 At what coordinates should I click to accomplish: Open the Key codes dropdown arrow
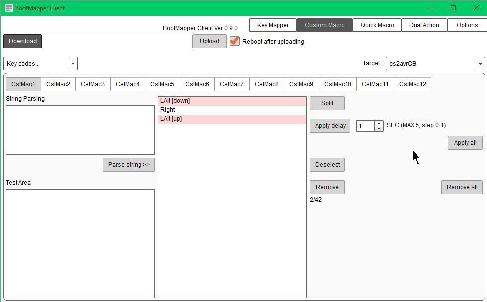pyautogui.click(x=73, y=64)
